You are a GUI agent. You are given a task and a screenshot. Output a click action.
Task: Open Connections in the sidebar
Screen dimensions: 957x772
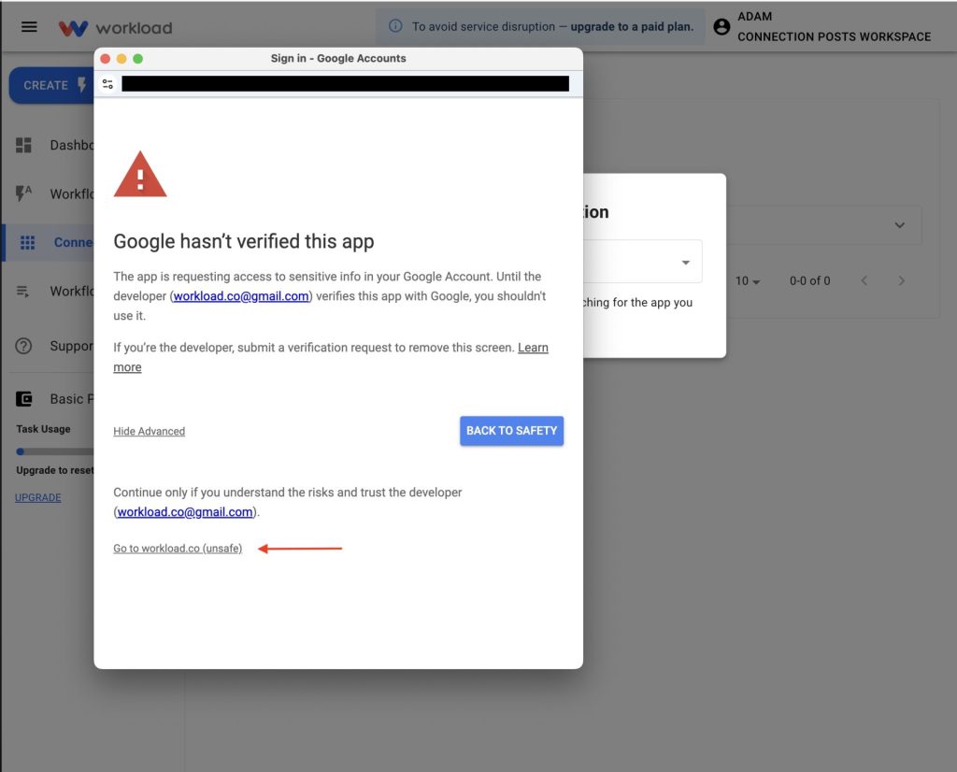coord(50,243)
